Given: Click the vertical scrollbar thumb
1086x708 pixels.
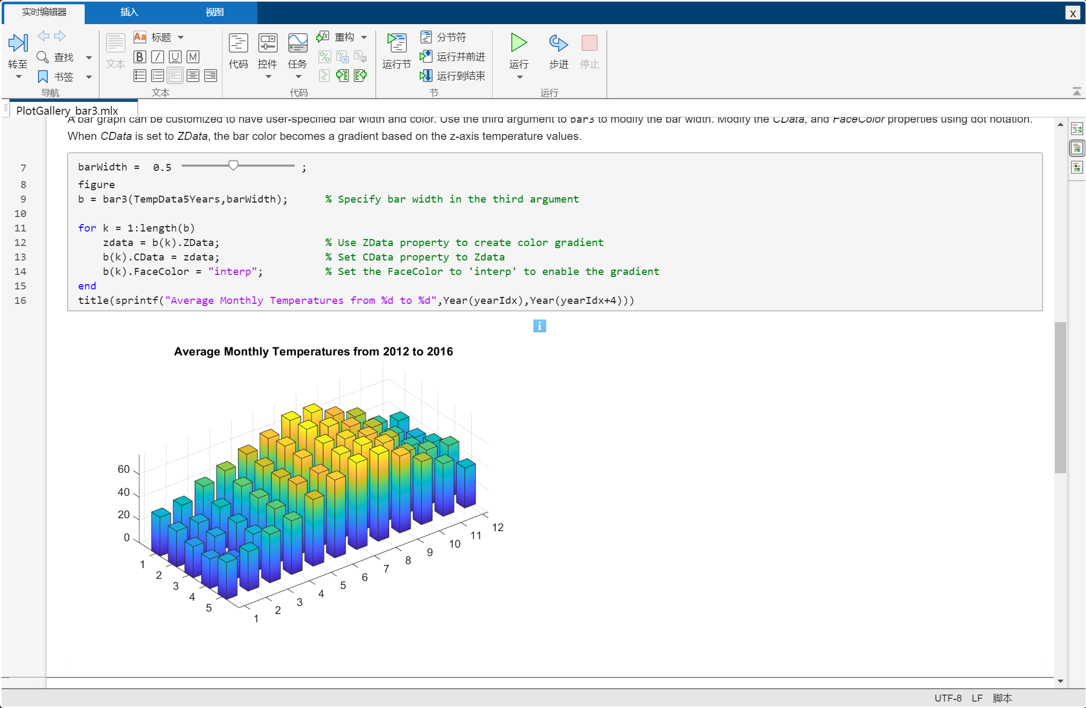Looking at the screenshot, I should pos(1060,397).
